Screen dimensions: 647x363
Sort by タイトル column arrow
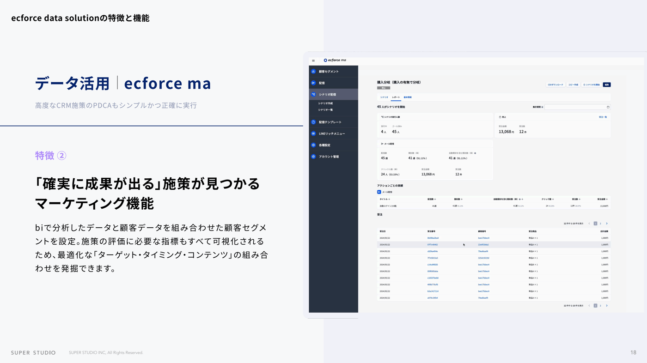(x=389, y=200)
